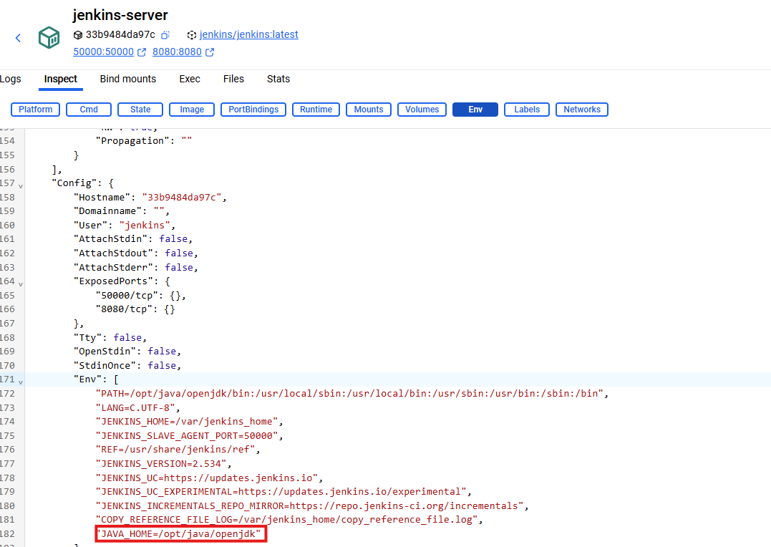Jump to Runtime section
Screen dimensions: 771x547
(x=316, y=110)
